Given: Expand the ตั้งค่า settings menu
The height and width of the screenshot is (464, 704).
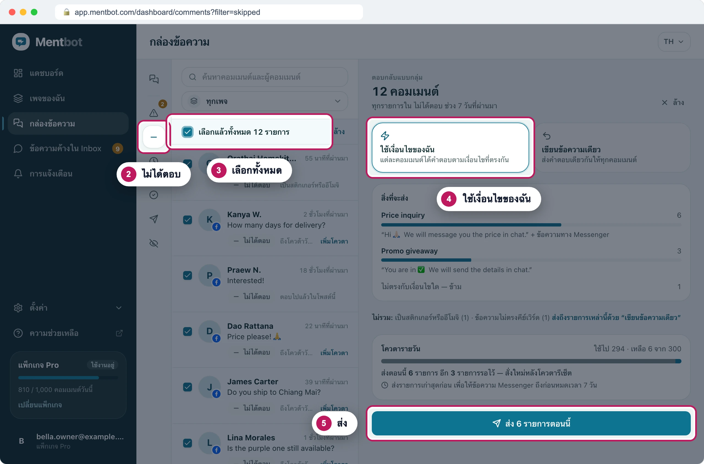Looking at the screenshot, I should pos(68,308).
